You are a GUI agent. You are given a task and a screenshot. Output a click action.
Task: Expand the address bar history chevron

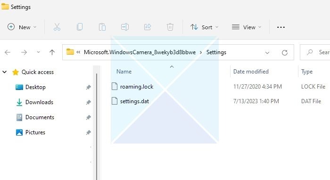[x=267, y=53]
